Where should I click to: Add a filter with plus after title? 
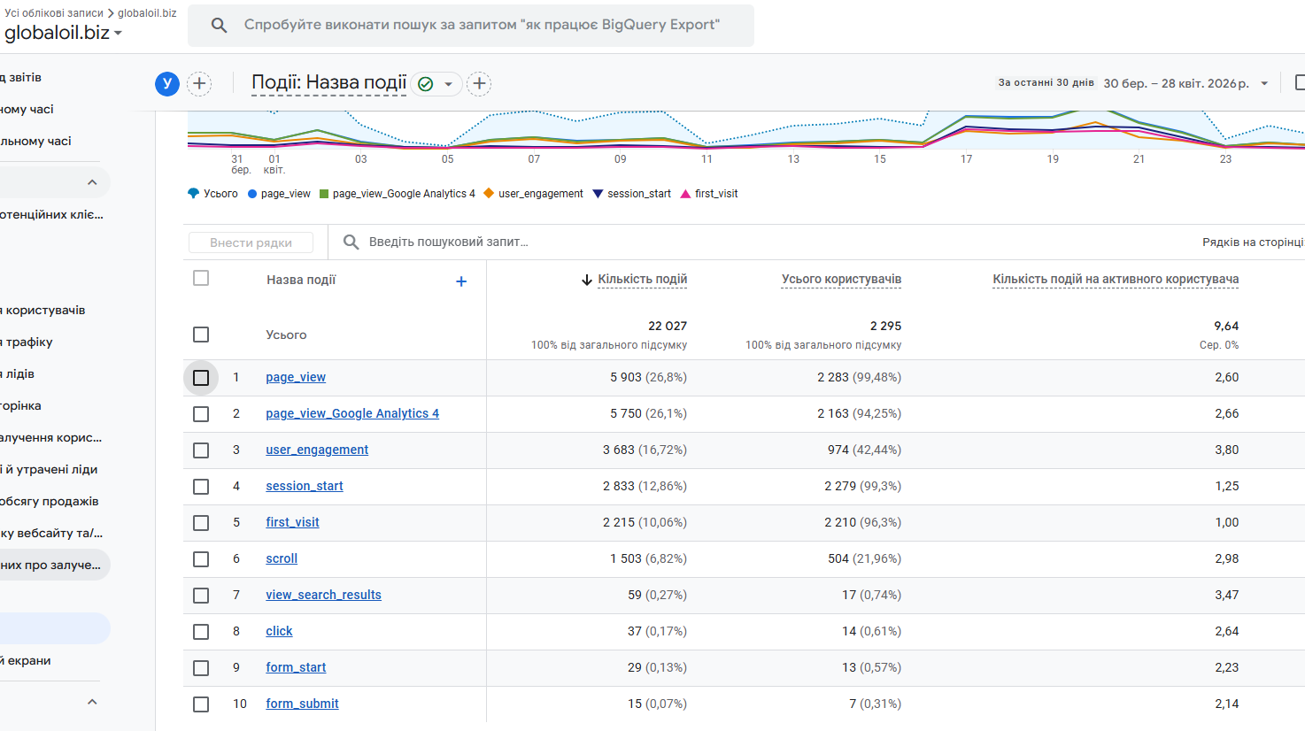coord(479,84)
